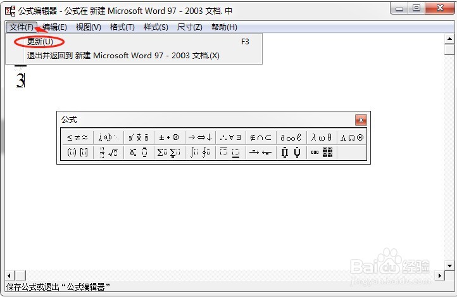Viewport: 457px width, 297px height.
Task: Open the set theory symbols palette (∉∩⊂)
Action: point(261,137)
